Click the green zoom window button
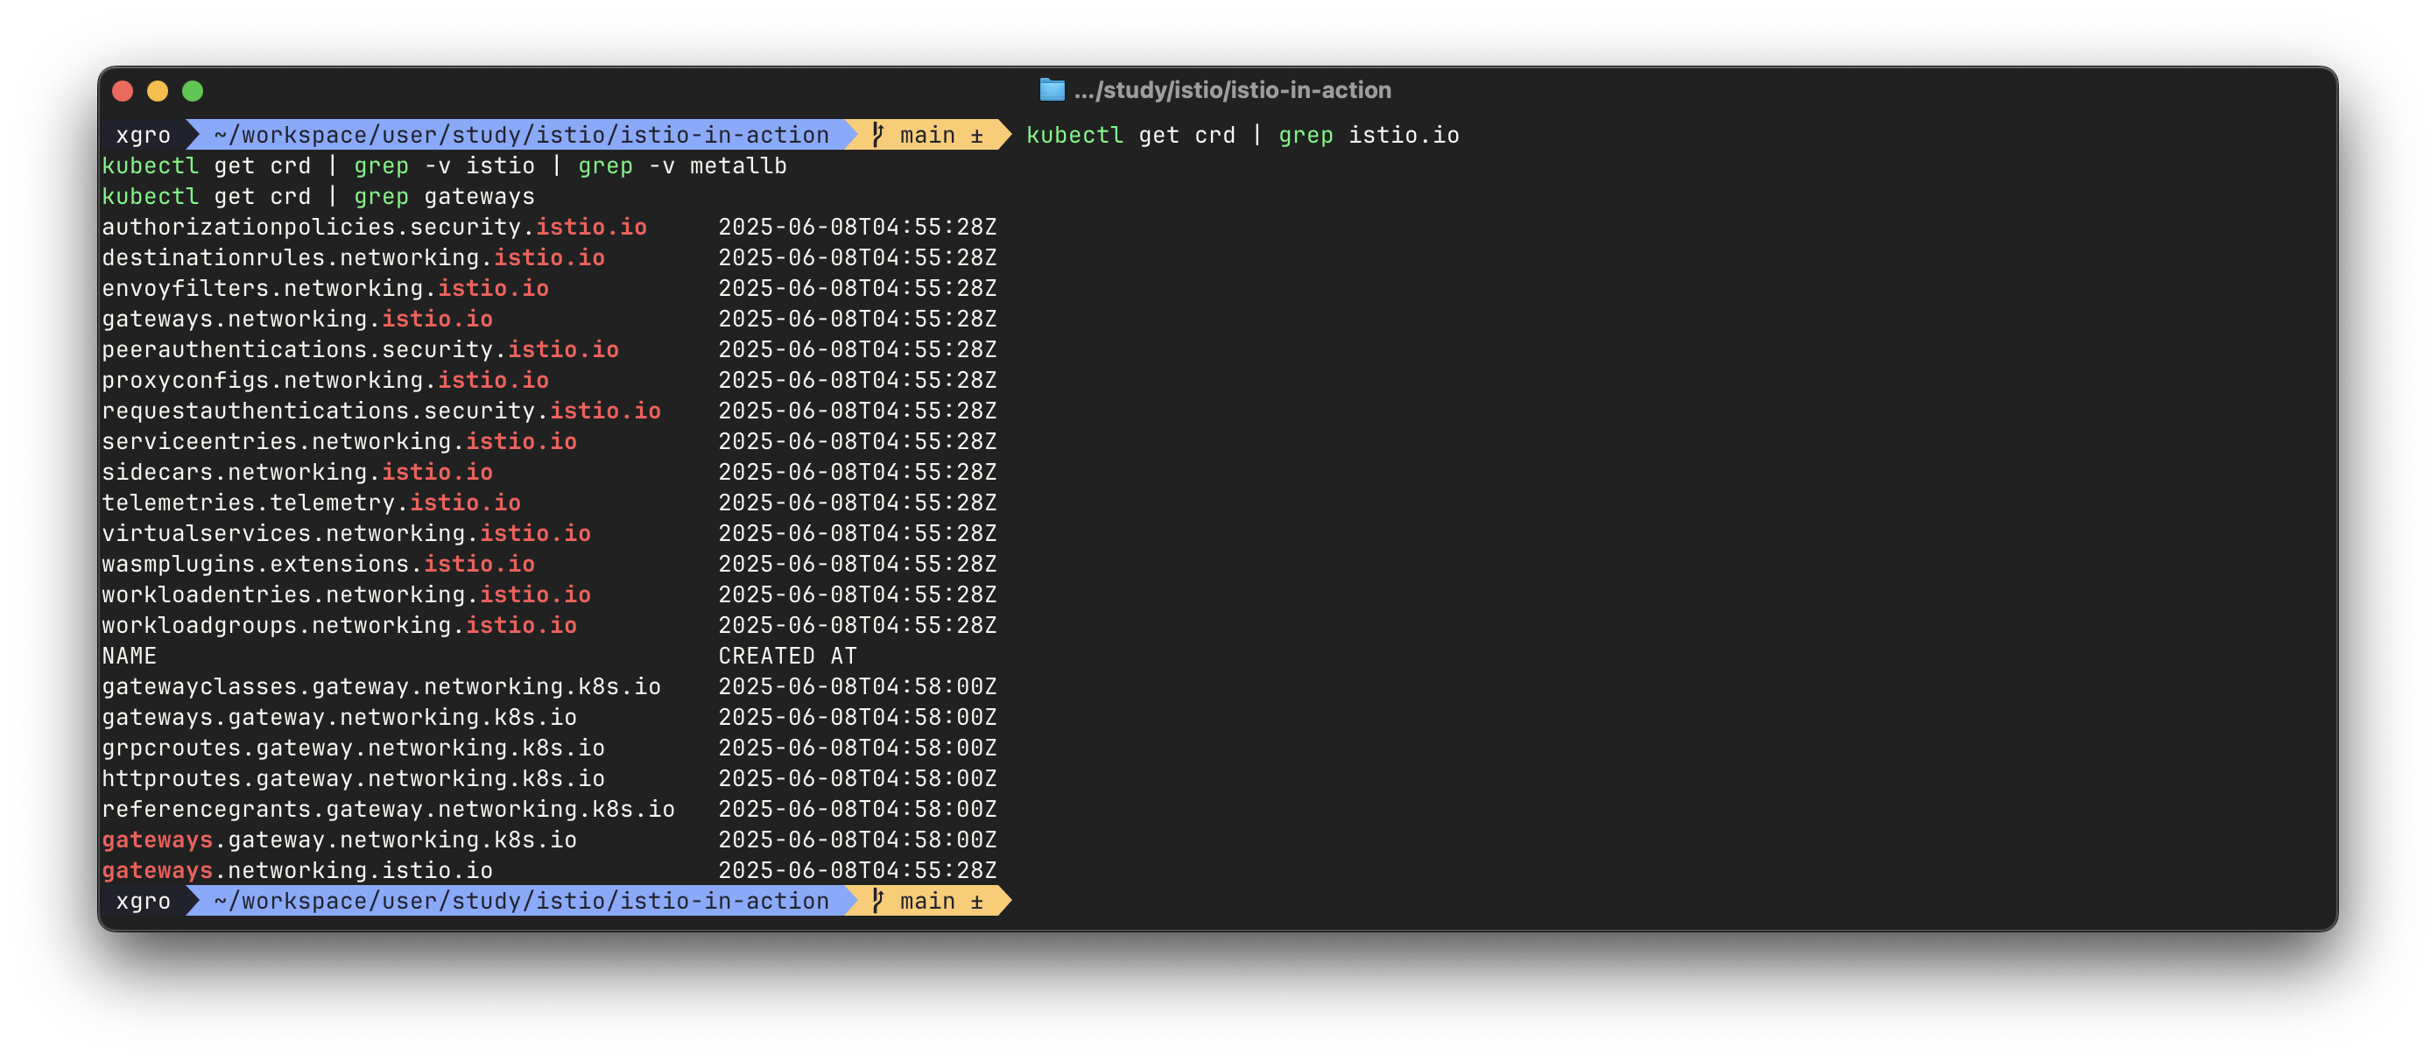 coord(192,91)
